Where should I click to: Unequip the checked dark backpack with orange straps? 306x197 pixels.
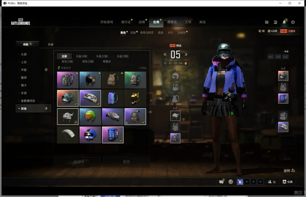click(x=135, y=116)
